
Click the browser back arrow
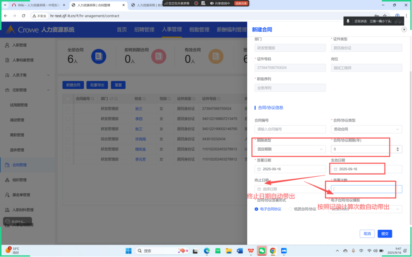click(6, 16)
